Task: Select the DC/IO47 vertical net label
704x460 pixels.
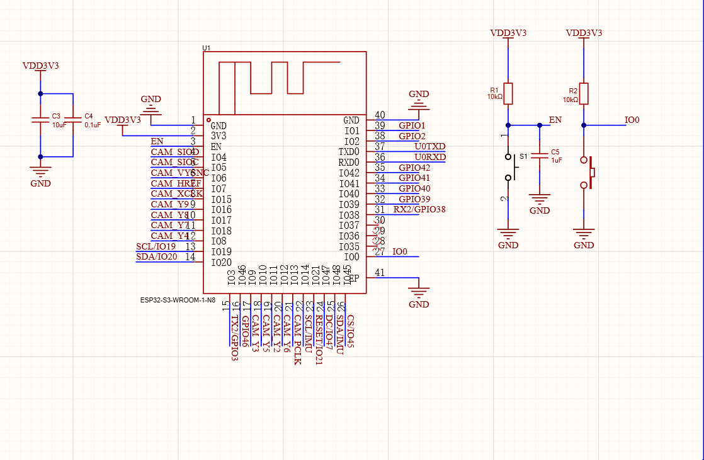Action: [329, 333]
